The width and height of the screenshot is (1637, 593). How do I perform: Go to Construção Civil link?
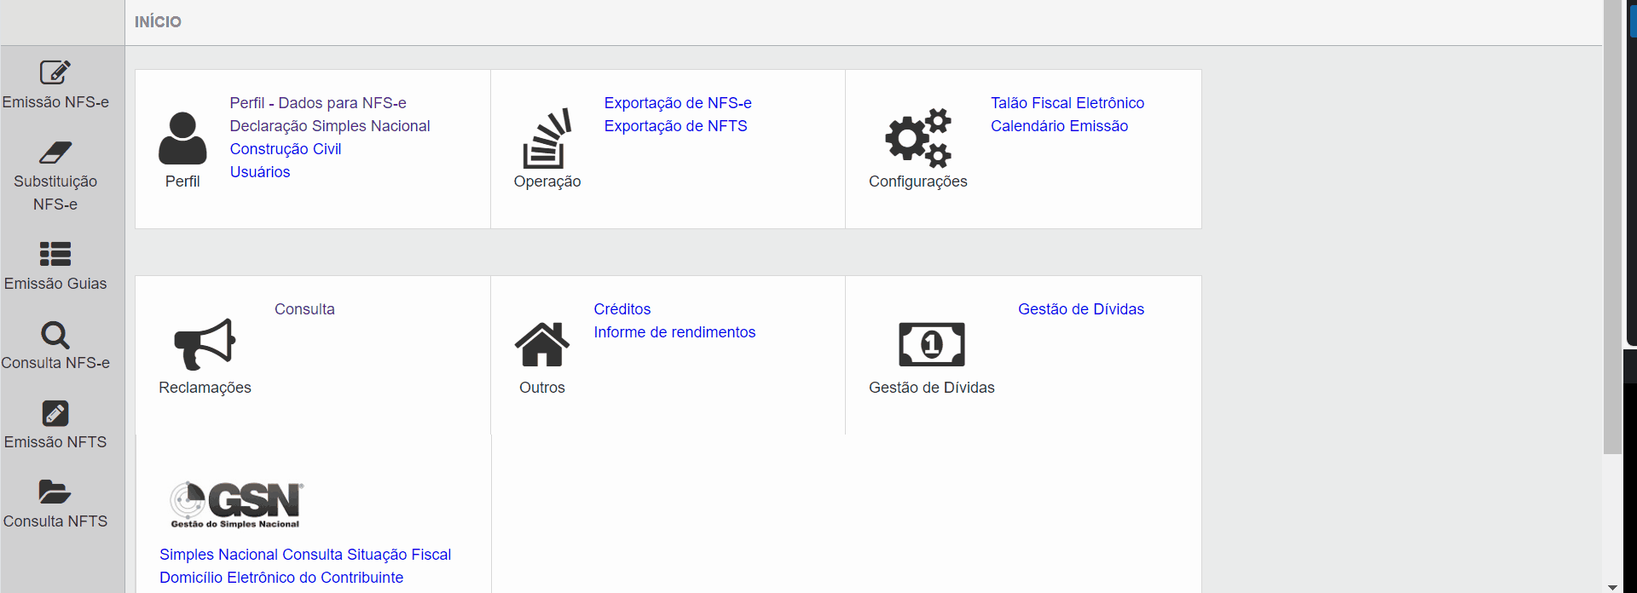tap(286, 149)
